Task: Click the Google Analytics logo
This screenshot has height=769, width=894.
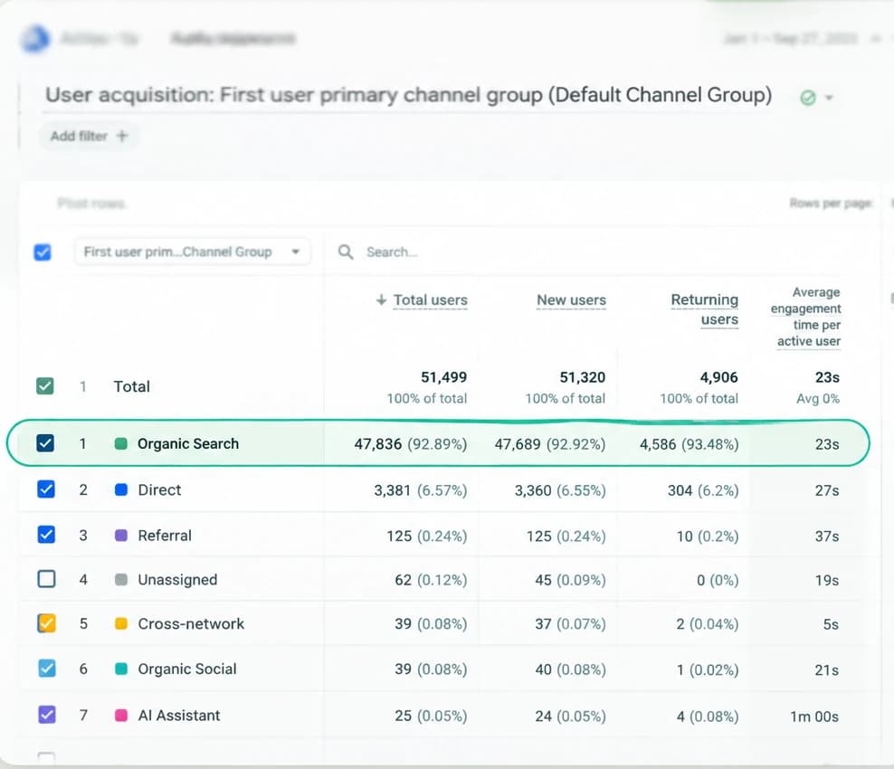Action: click(35, 39)
